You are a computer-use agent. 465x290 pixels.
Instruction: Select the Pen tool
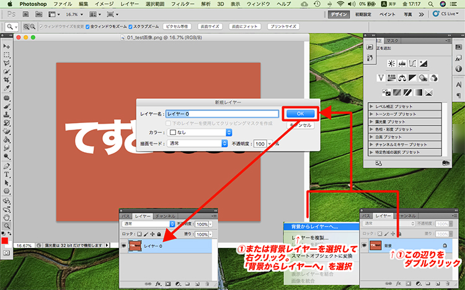pyautogui.click(x=7, y=166)
